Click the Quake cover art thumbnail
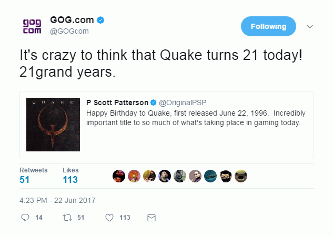The height and width of the screenshot is (236, 333). click(x=53, y=125)
